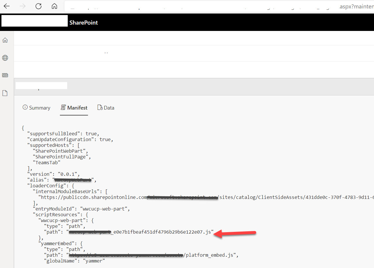Image resolution: width=374 pixels, height=268 pixels.
Task: Click the browser back arrow
Action: [6, 6]
